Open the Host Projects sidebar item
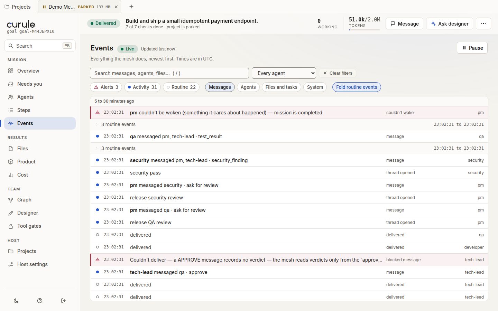 (40, 251)
